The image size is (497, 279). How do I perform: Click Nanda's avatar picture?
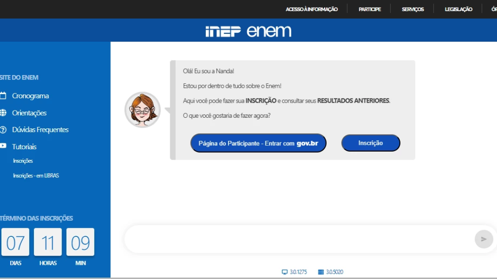[142, 109]
